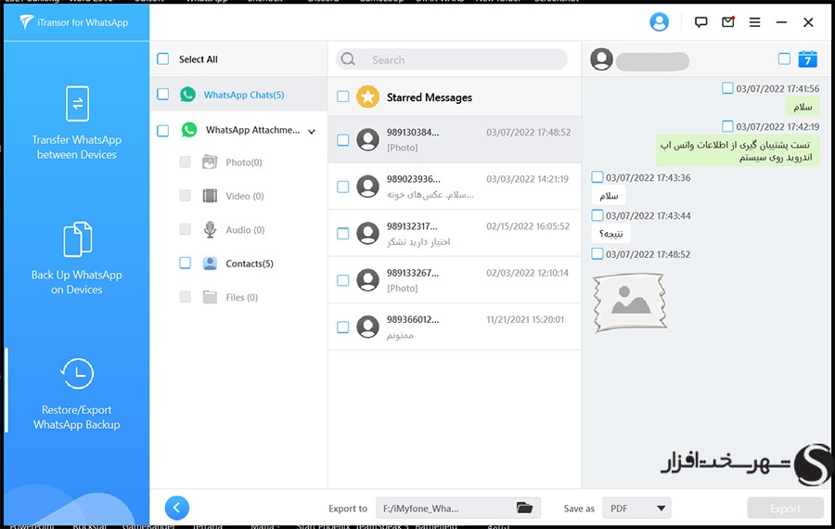This screenshot has width=835, height=529.
Task: Click the Export to path field
Action: click(x=458, y=509)
